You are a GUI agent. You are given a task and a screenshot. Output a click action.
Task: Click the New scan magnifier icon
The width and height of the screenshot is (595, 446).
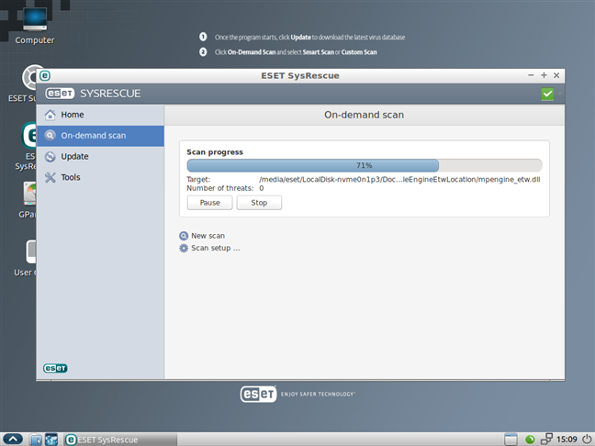pyautogui.click(x=184, y=236)
